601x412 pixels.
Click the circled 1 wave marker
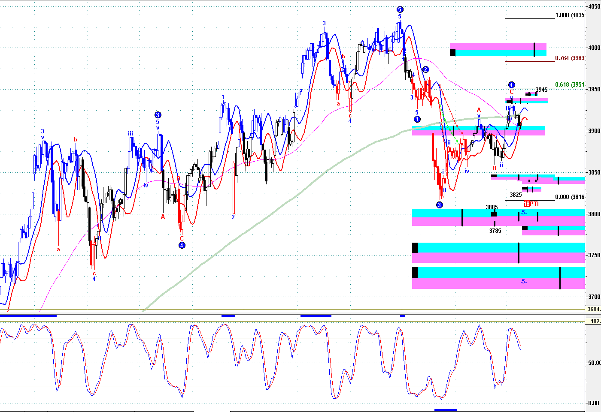(417, 120)
